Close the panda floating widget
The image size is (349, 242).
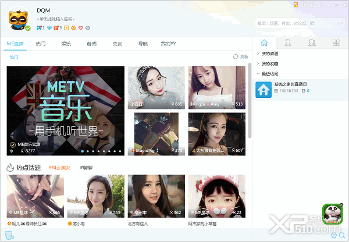[x=341, y=205]
